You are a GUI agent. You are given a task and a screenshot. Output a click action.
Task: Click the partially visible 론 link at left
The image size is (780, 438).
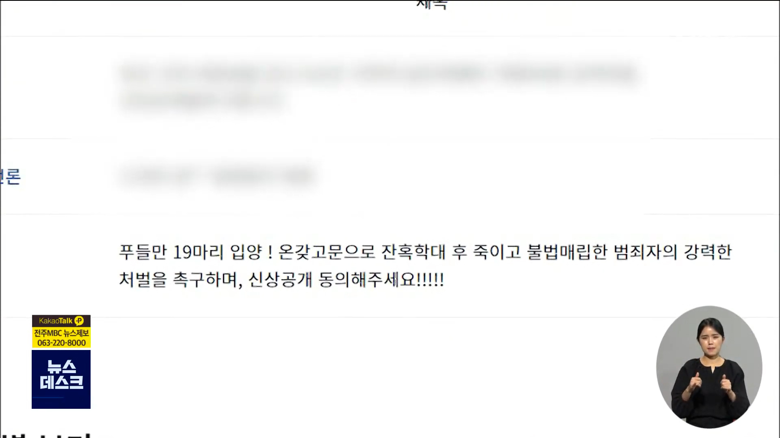pyautogui.click(x=11, y=176)
